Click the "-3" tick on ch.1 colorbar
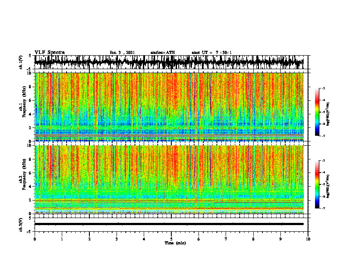Screen dimensions: 347x268 pyautogui.click(x=323, y=88)
